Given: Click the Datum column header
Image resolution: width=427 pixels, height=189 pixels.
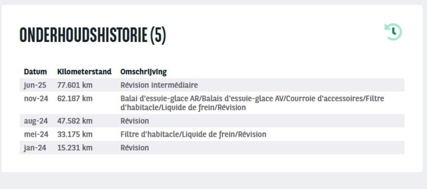Looking at the screenshot, I should coord(35,72).
